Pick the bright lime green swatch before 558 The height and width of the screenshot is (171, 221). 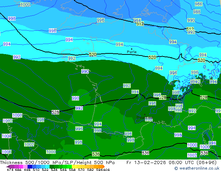pos(69,166)
